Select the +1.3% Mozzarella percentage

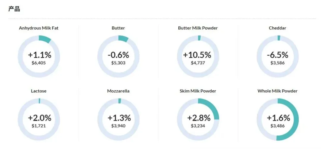tap(119, 118)
